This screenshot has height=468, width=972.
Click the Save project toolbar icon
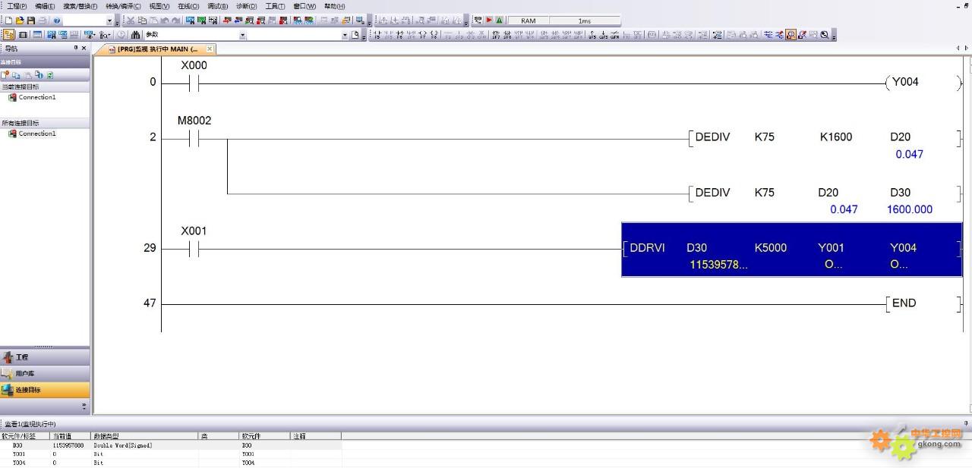(30, 20)
